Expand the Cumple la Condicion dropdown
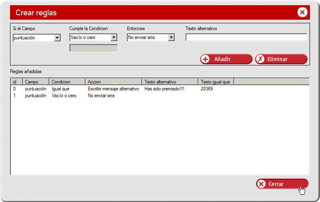 [x=114, y=38]
